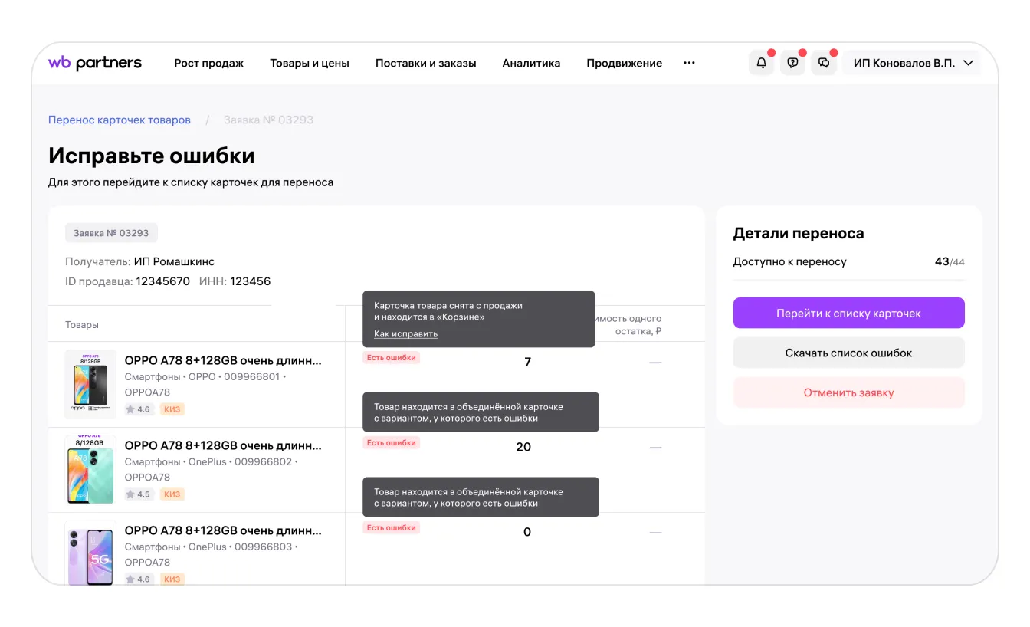Click the КИЗ tag of product 009966803
This screenshot has width=1030, height=627.
point(172,579)
